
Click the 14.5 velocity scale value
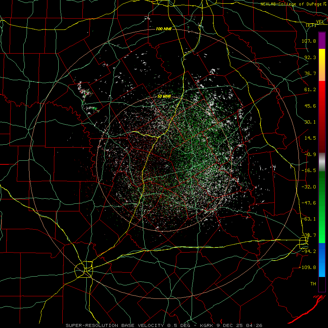tap(310, 138)
